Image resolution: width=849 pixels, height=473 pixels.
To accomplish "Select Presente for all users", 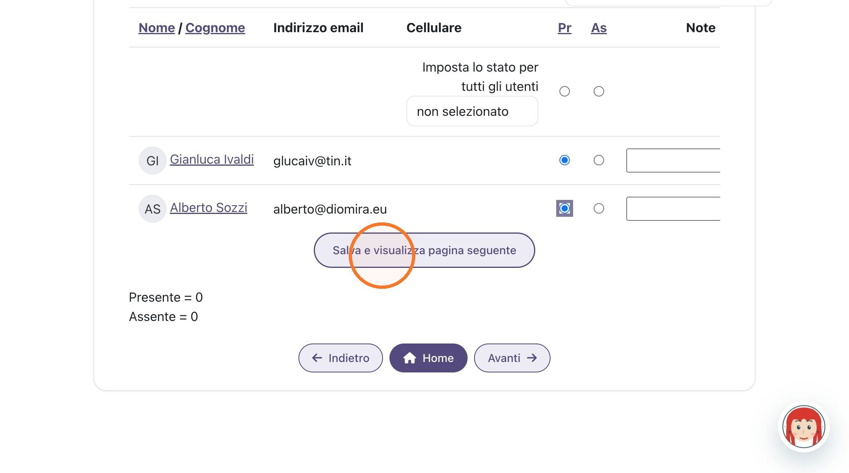I will coord(565,91).
